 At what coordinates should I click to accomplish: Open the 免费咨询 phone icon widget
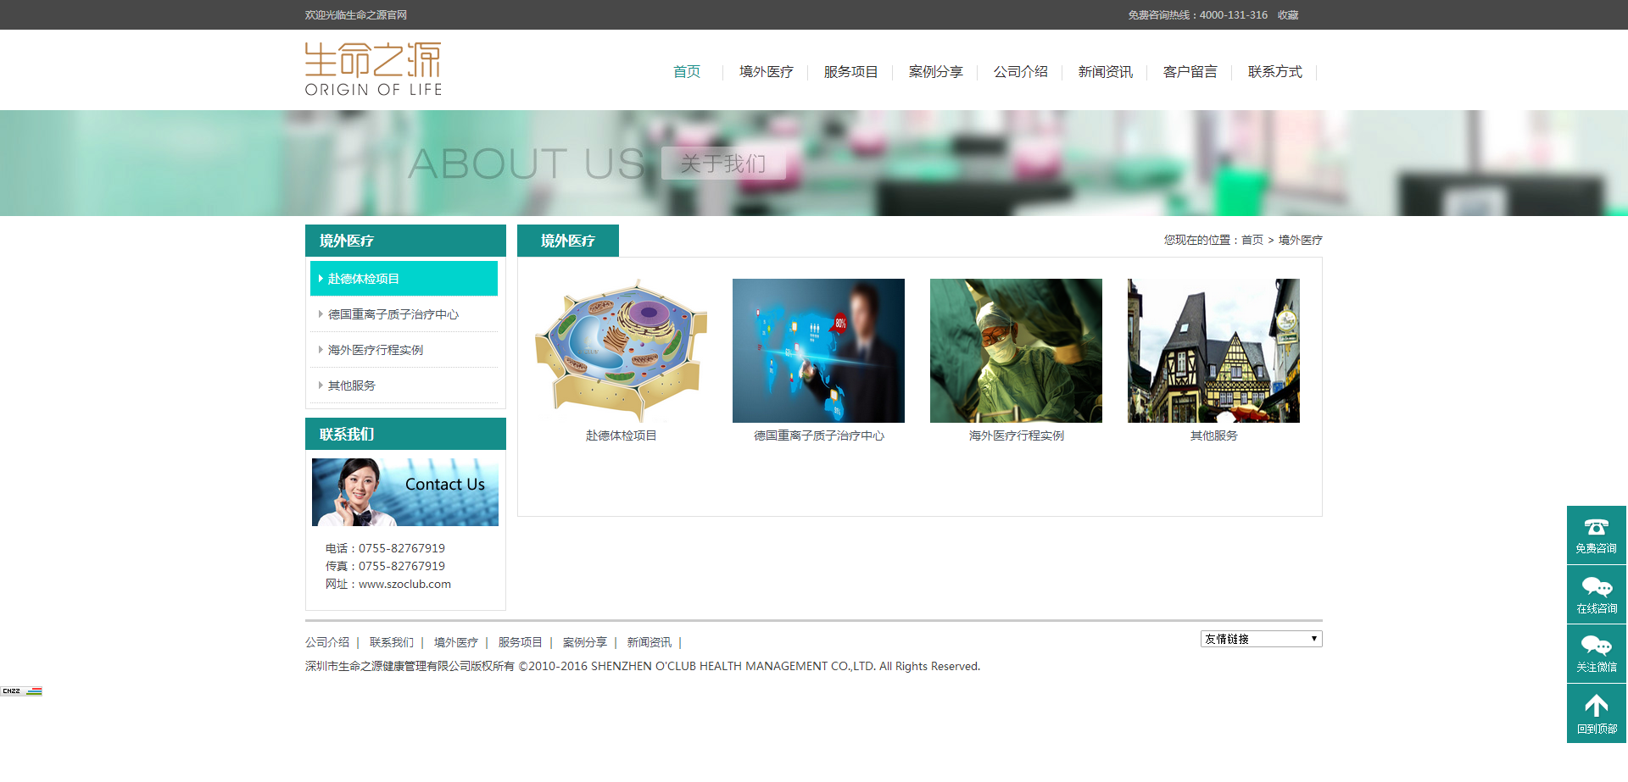coord(1597,535)
